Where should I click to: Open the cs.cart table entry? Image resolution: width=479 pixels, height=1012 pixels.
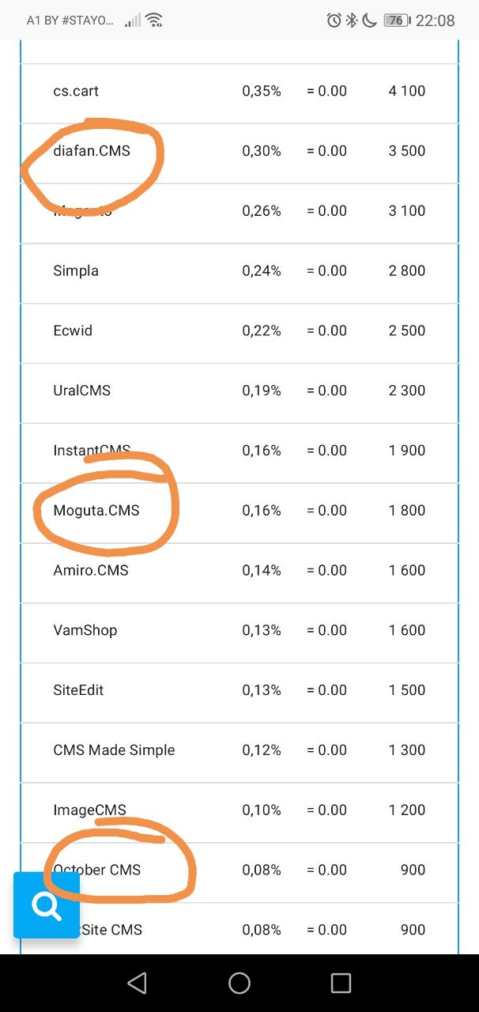tap(76, 91)
